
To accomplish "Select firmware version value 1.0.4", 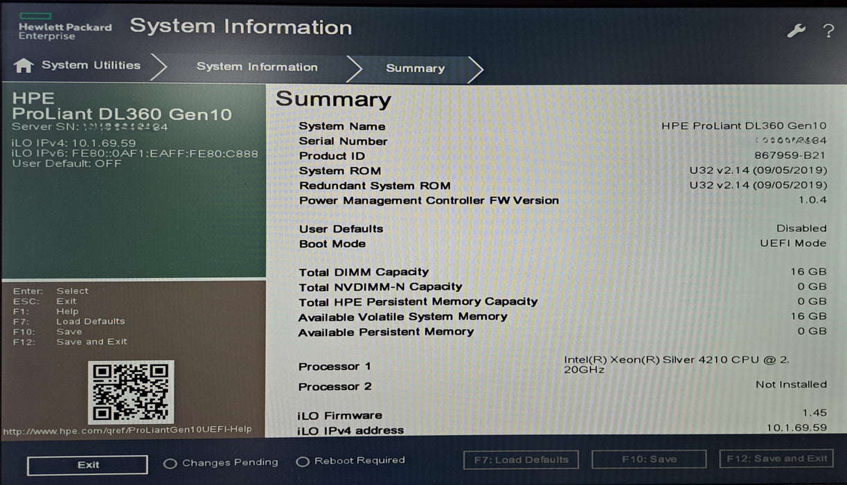I will click(812, 200).
